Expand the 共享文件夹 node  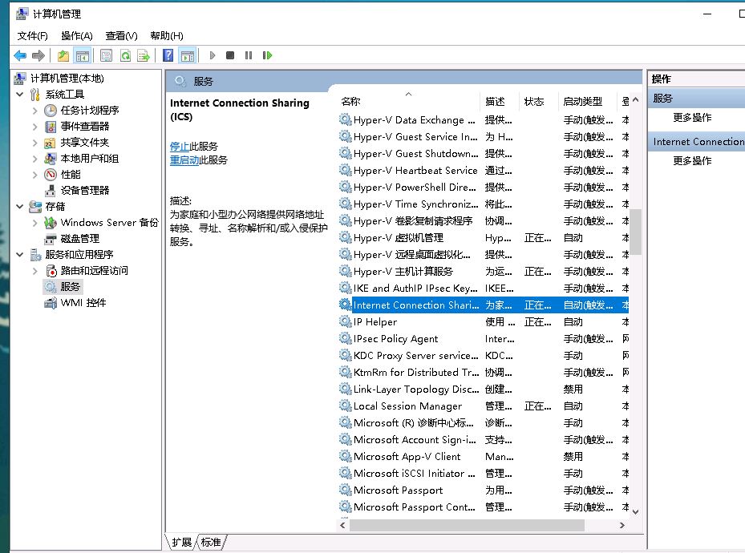pyautogui.click(x=34, y=143)
